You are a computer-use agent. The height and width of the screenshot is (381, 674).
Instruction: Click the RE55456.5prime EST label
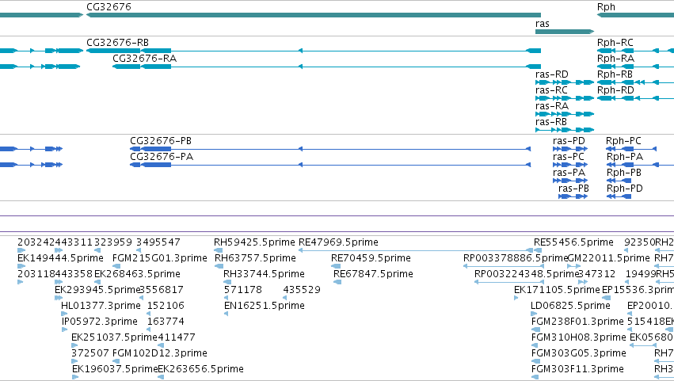(573, 242)
